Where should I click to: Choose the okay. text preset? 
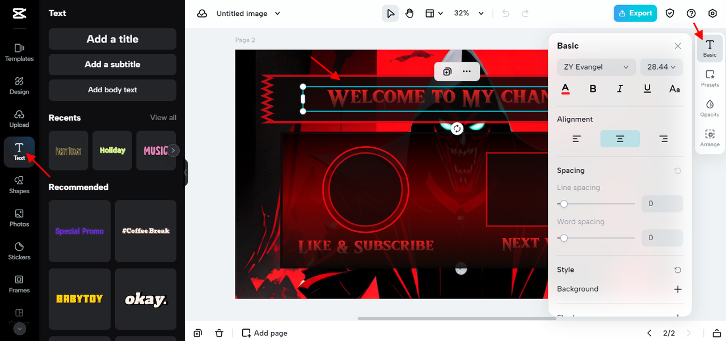coord(146,299)
